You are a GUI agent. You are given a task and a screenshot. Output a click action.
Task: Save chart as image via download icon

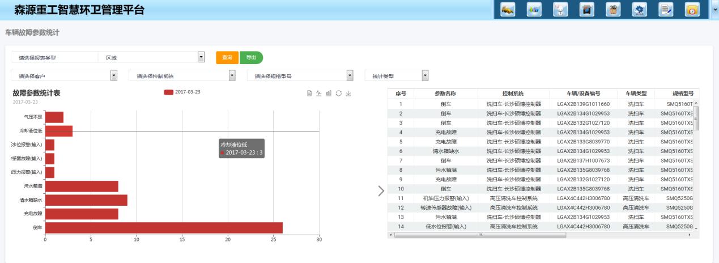pos(348,93)
